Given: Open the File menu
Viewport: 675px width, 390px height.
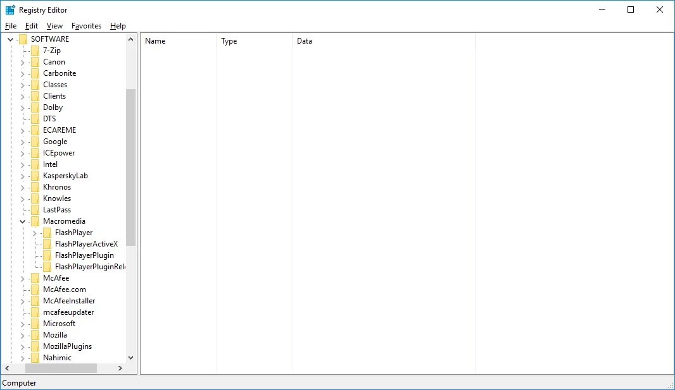Looking at the screenshot, I should [11, 26].
